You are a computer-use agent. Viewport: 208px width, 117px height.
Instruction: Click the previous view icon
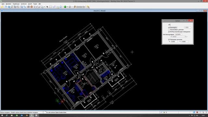point(35,7)
